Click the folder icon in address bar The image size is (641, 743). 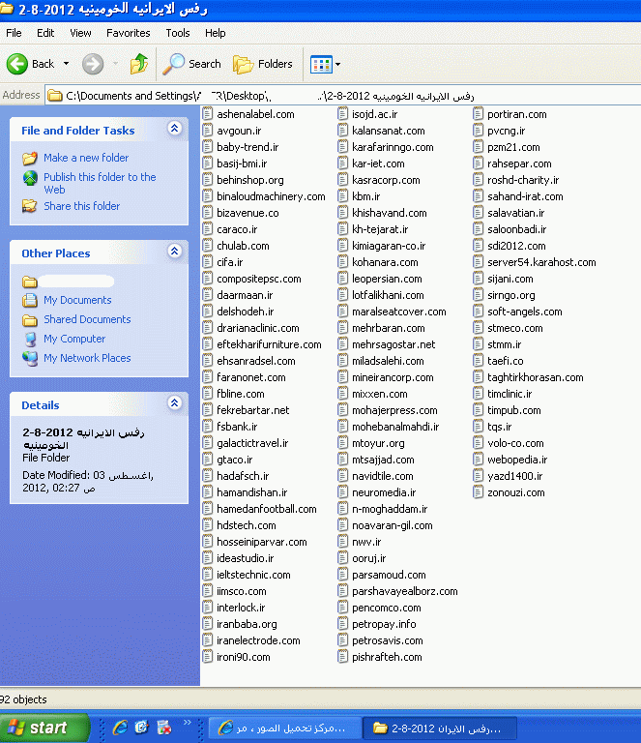tap(55, 96)
